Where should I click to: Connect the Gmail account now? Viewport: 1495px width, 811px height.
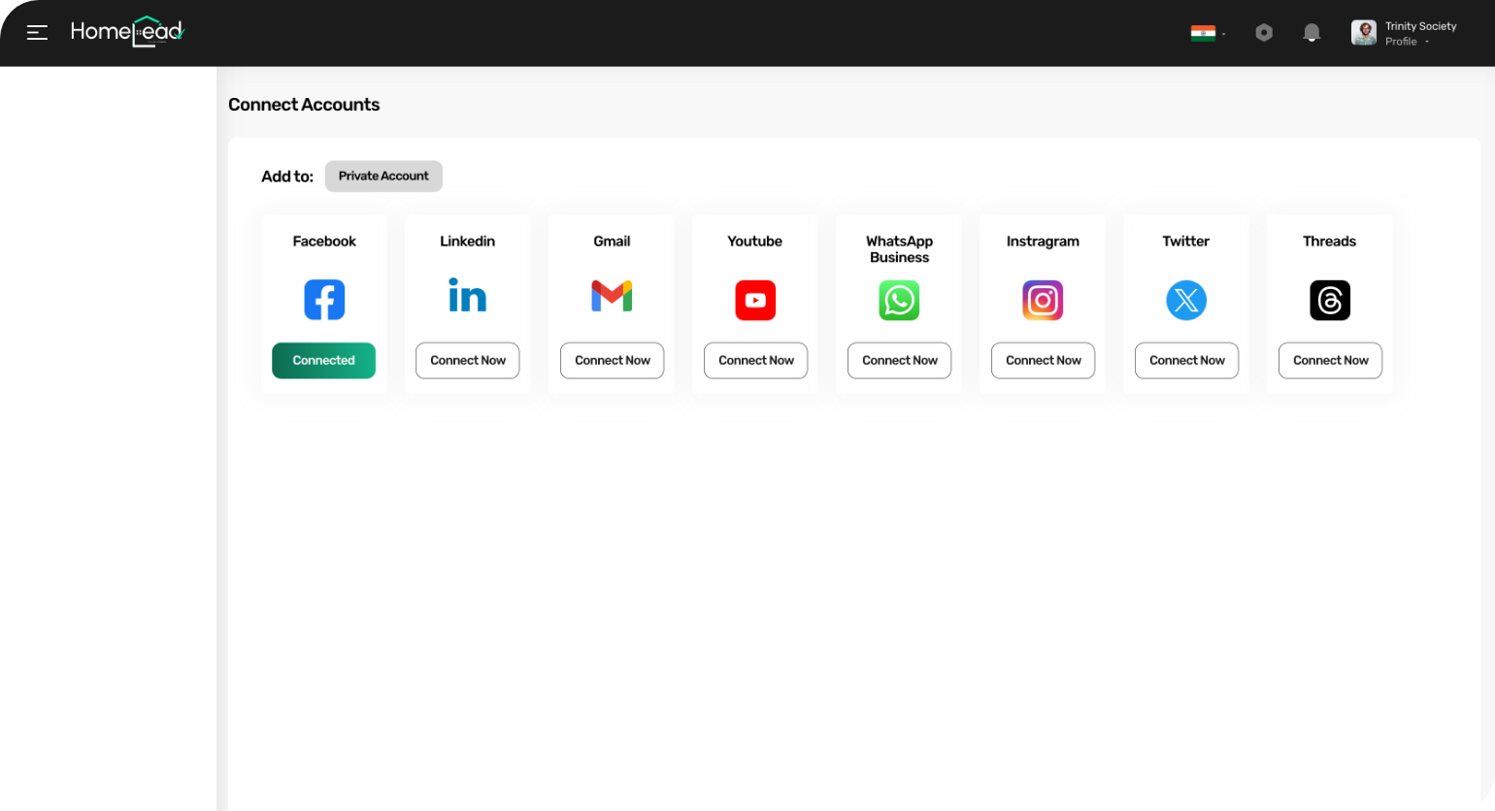coord(612,361)
